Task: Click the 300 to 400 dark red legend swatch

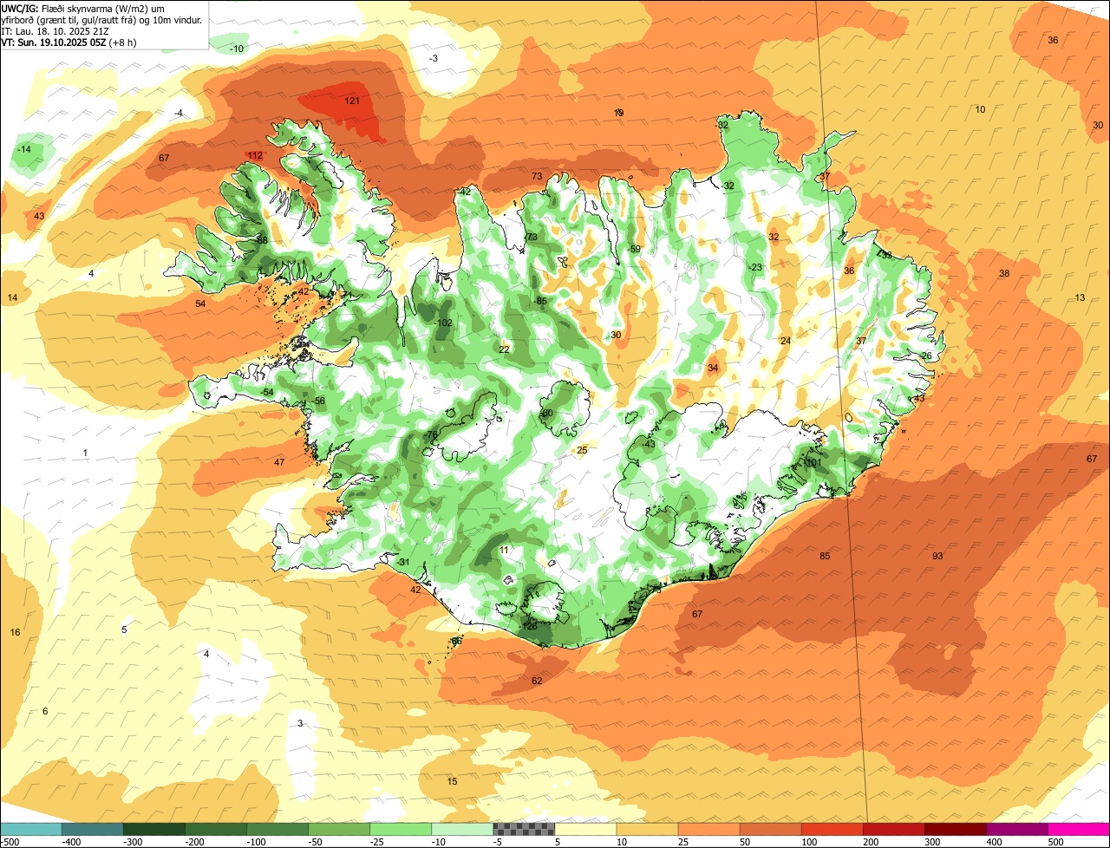Action: (955, 829)
